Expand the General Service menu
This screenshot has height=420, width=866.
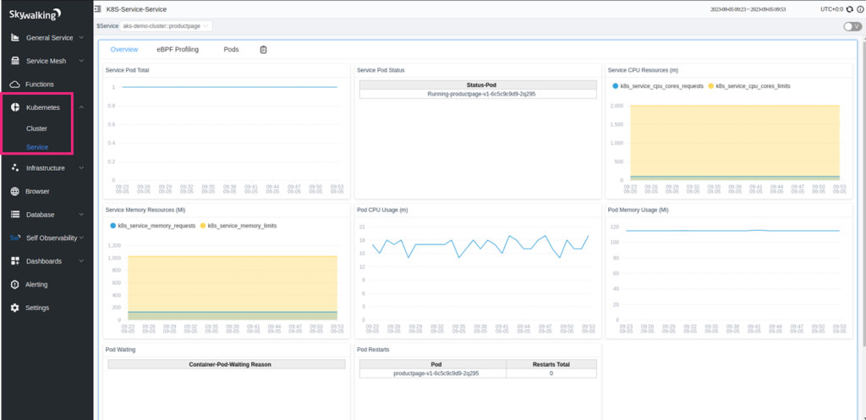(x=49, y=38)
